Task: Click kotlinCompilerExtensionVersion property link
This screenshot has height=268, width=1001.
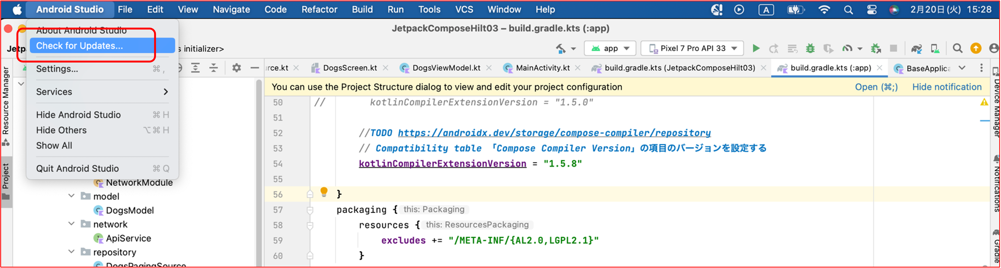Action: pyautogui.click(x=442, y=164)
